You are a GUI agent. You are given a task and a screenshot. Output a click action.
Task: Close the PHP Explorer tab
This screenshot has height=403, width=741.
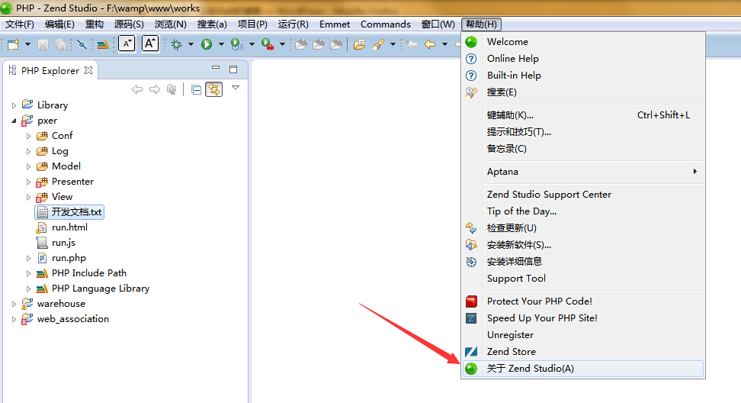(x=88, y=70)
